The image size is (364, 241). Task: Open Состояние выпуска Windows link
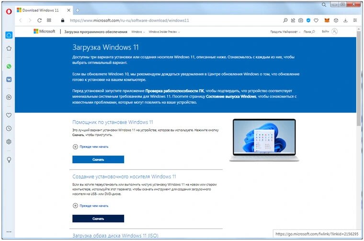231,96
